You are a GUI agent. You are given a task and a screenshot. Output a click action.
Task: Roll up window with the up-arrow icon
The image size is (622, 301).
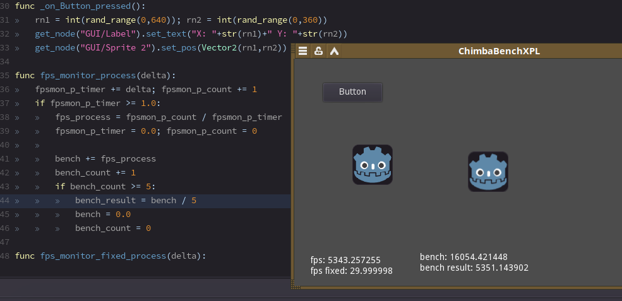(335, 51)
